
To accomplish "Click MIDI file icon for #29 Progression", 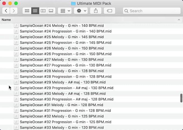I will [16, 88].
